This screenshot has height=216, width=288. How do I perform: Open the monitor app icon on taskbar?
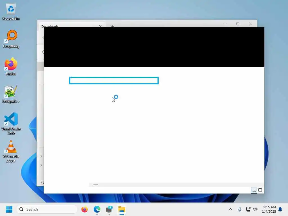[x=109, y=209]
